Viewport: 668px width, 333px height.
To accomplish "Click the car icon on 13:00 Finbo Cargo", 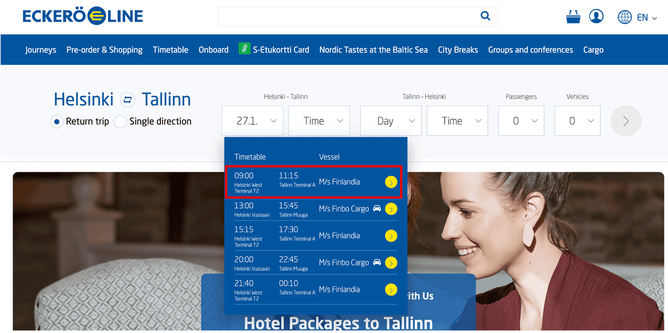I will click(377, 208).
